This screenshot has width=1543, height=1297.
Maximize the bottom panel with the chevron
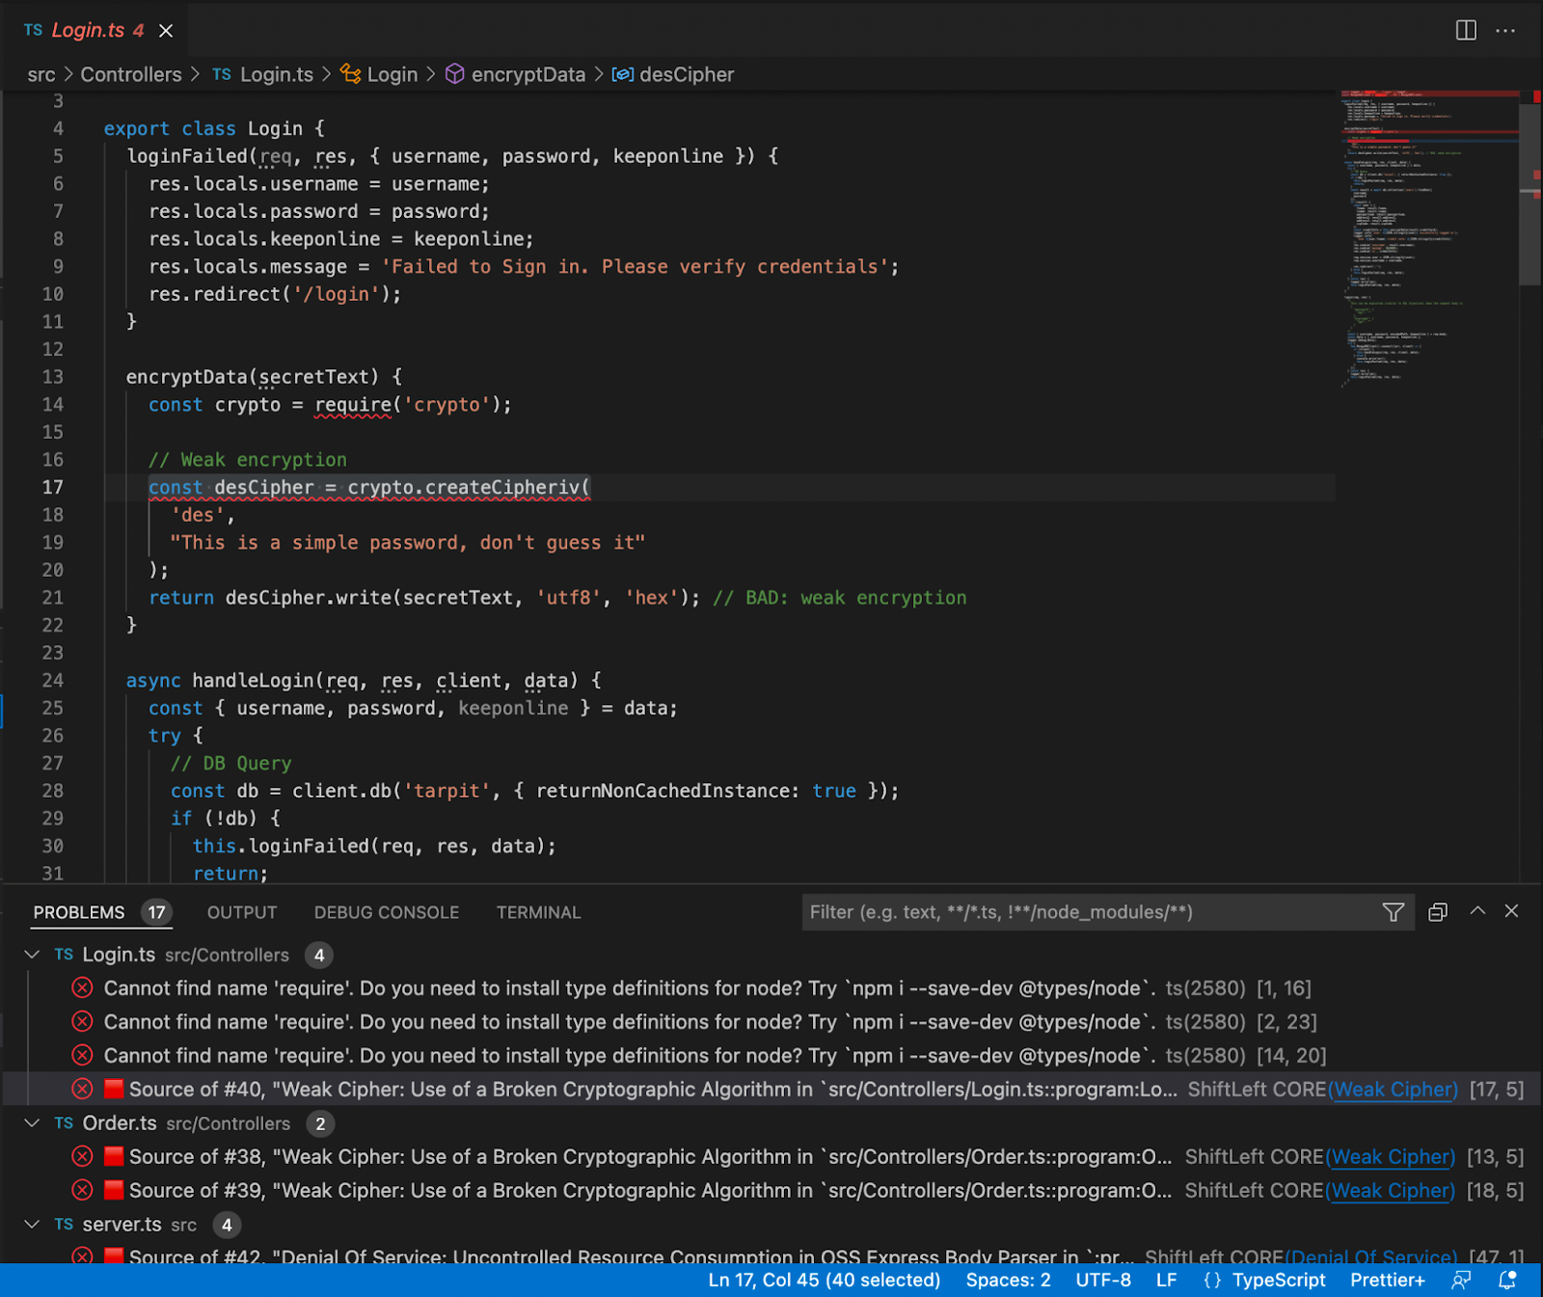(1477, 911)
